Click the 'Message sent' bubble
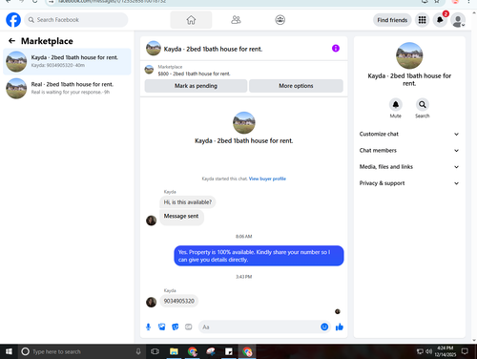 pyautogui.click(x=181, y=218)
